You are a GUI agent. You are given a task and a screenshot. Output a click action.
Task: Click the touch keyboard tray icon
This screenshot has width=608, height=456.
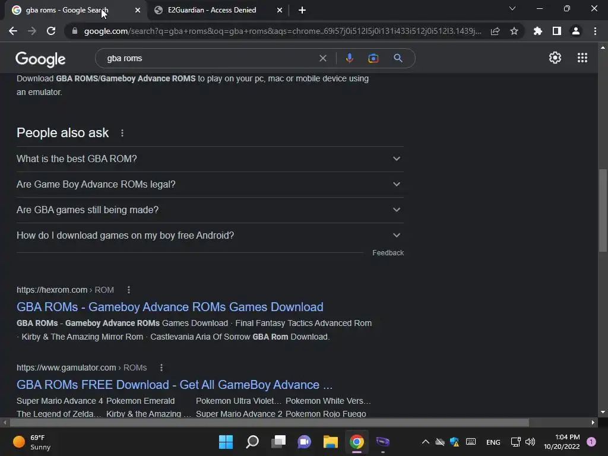[471, 442]
